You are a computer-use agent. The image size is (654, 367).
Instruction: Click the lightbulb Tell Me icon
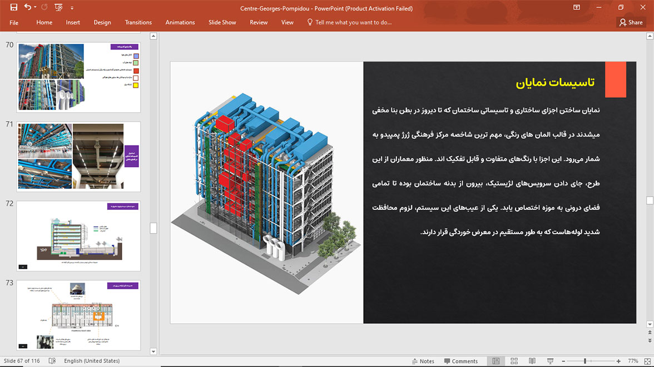pos(309,22)
